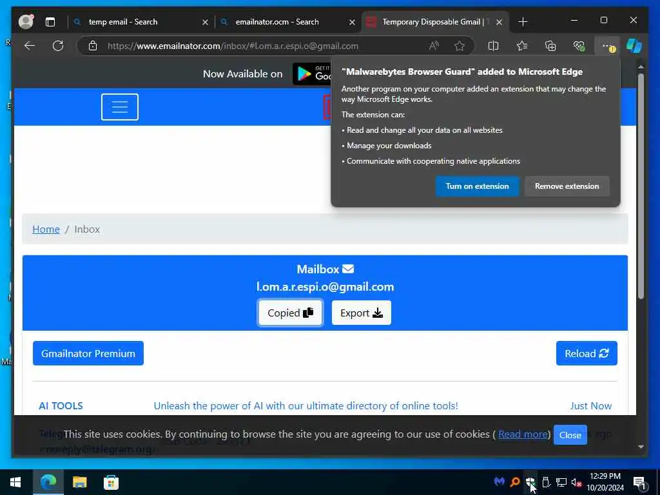660x495 pixels.
Task: Expand the hamburger navigation menu
Action: click(119, 107)
